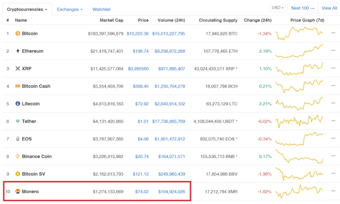Sort by the Name column header

[21, 20]
